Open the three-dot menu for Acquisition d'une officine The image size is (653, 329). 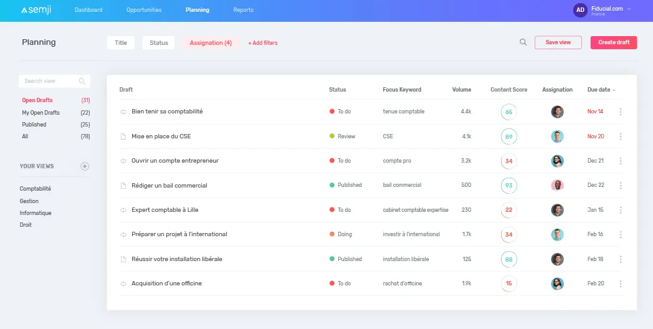[621, 284]
